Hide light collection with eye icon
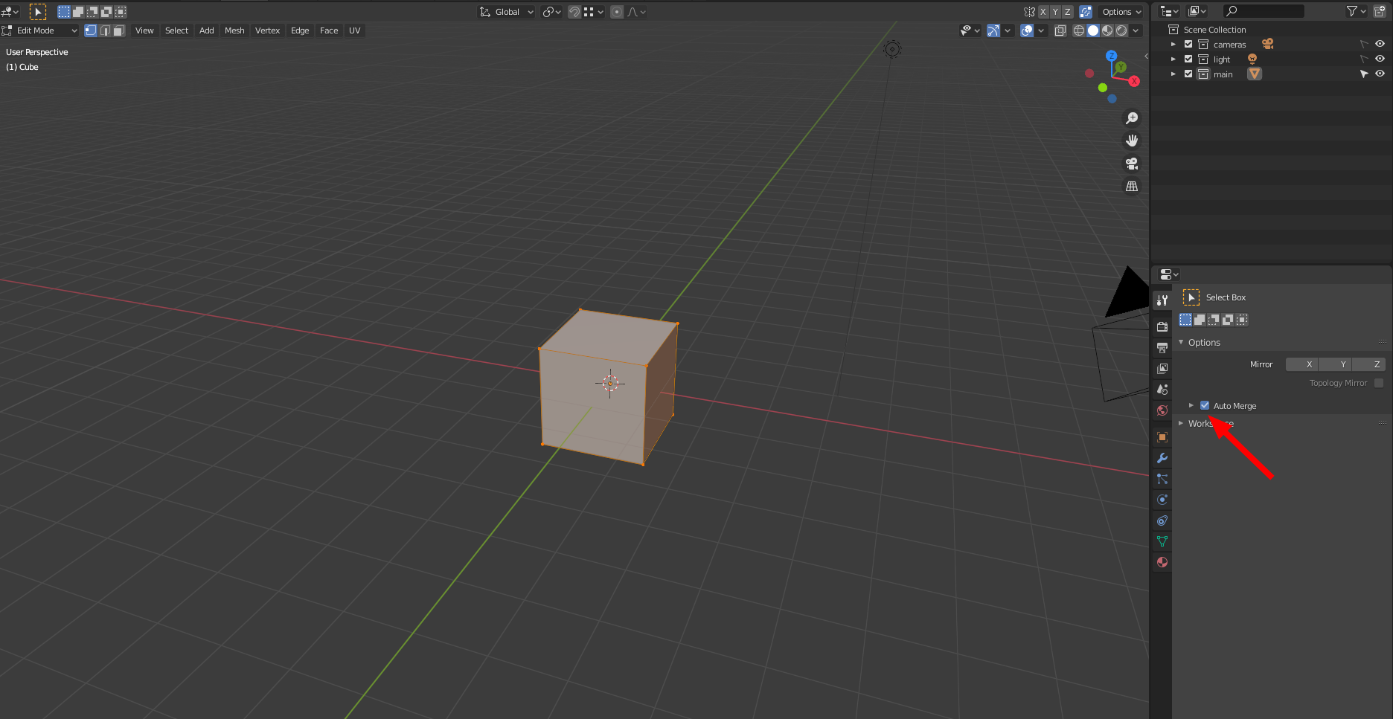The height and width of the screenshot is (719, 1393). (1380, 59)
